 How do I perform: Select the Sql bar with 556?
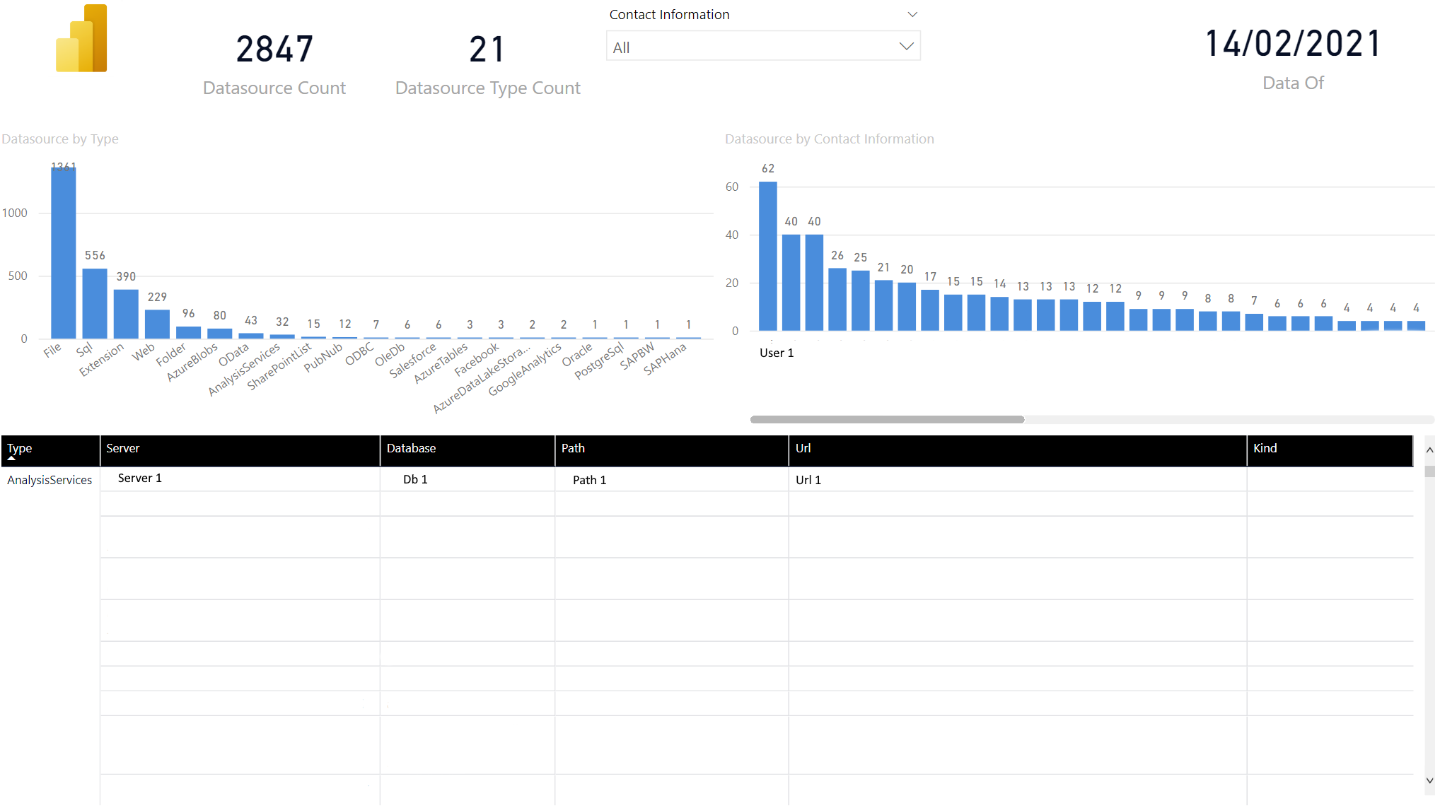coord(95,303)
